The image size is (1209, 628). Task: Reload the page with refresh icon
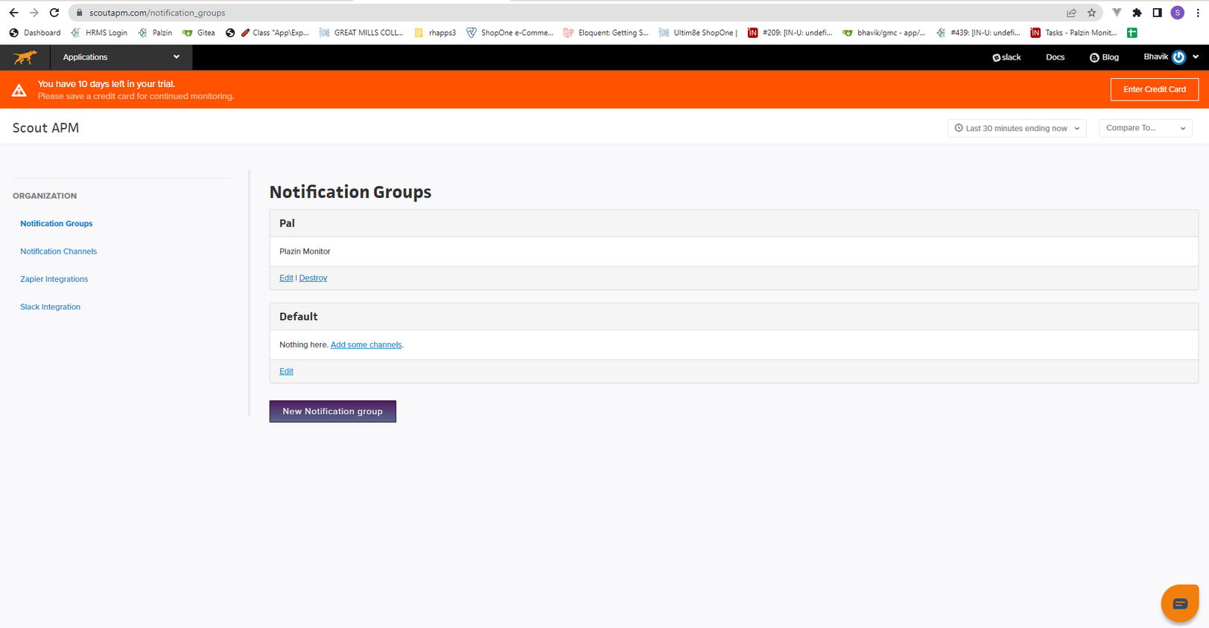click(54, 13)
